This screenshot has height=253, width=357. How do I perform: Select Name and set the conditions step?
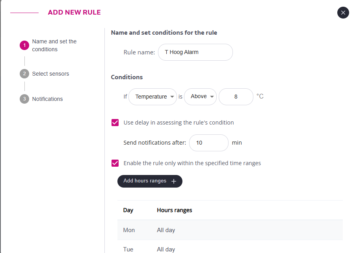54,45
